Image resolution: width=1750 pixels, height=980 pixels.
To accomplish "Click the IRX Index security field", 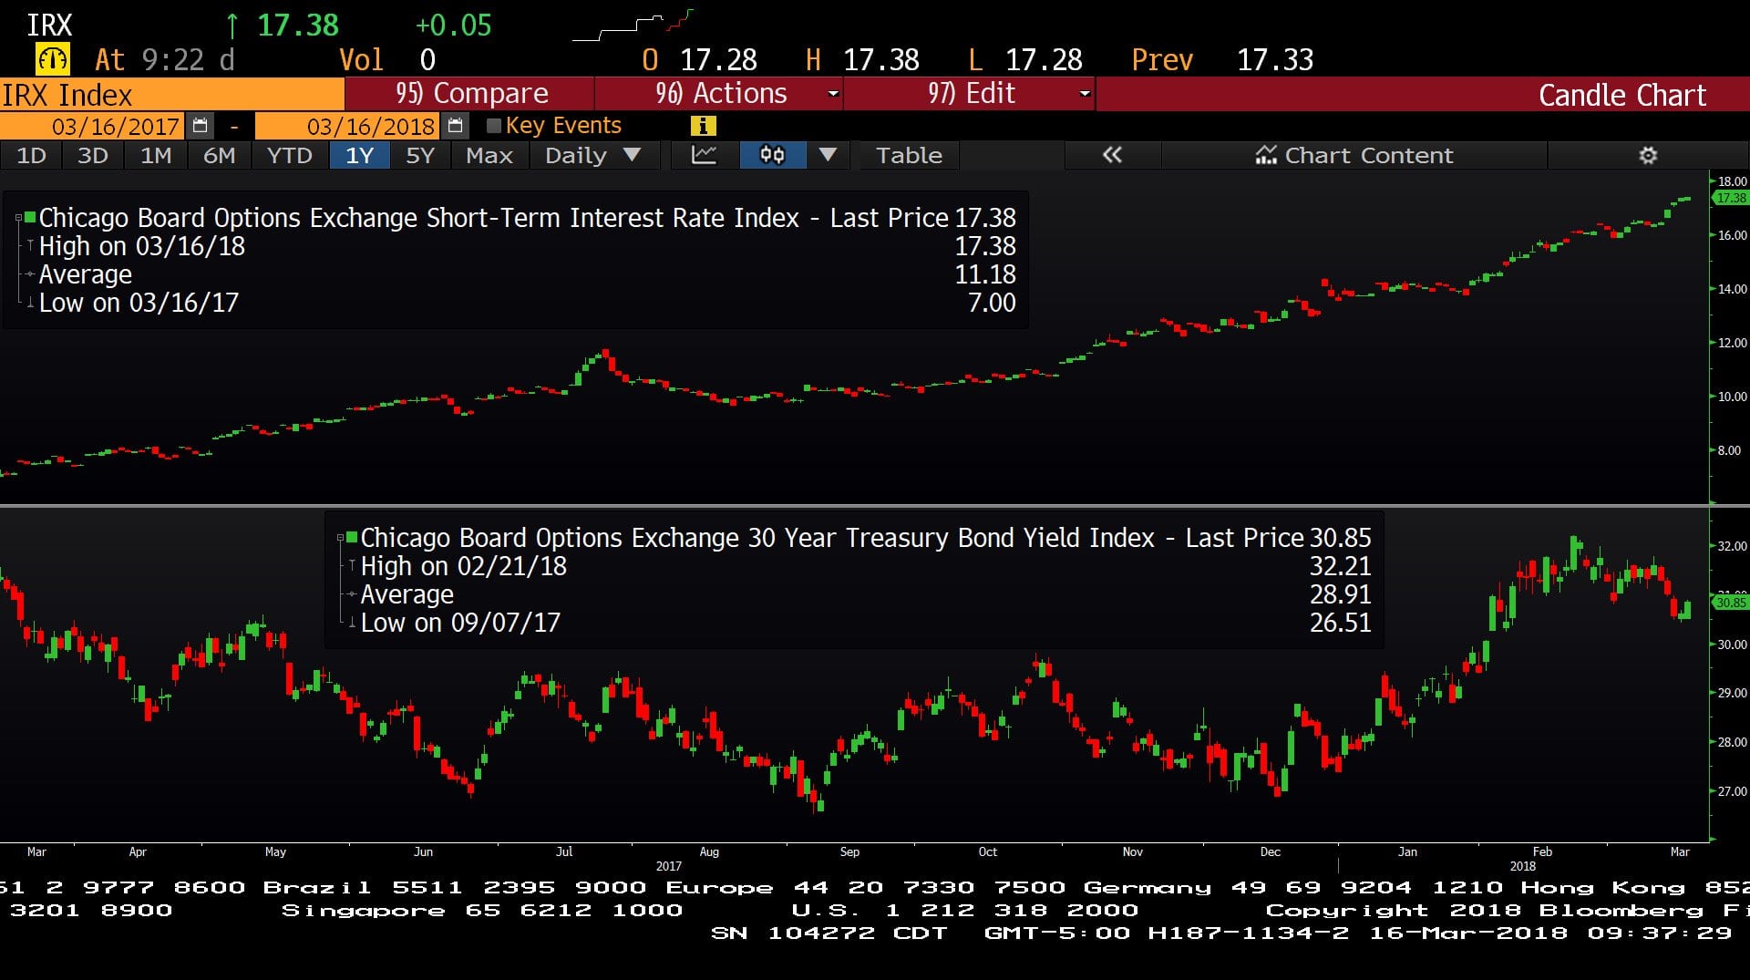I will point(172,95).
